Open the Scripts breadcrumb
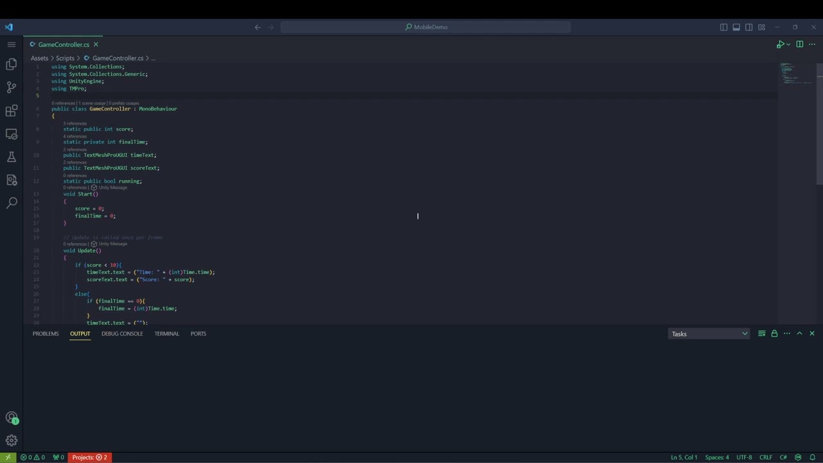This screenshot has height=463, width=823. 65,58
